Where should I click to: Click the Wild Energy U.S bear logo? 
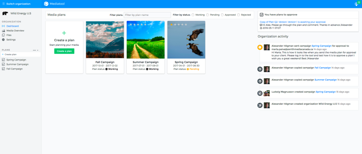[x=5, y=14]
